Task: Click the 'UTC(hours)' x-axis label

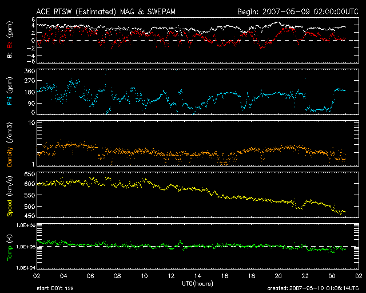Action: (x=197, y=284)
